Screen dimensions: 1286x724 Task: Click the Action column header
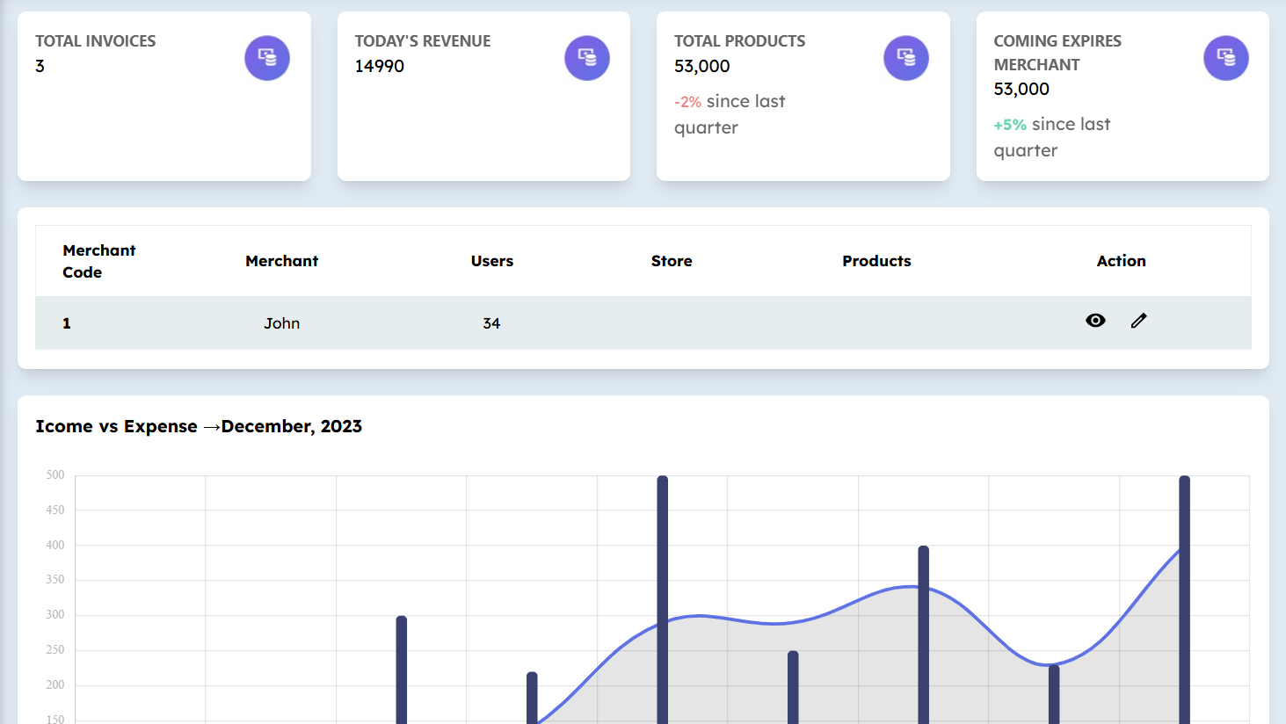click(x=1121, y=261)
